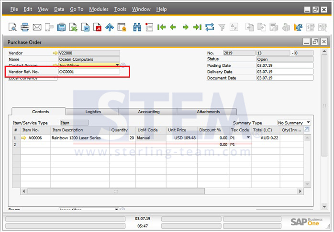The height and width of the screenshot is (232, 334).
Task: Open the Help menu
Action: click(x=161, y=9)
